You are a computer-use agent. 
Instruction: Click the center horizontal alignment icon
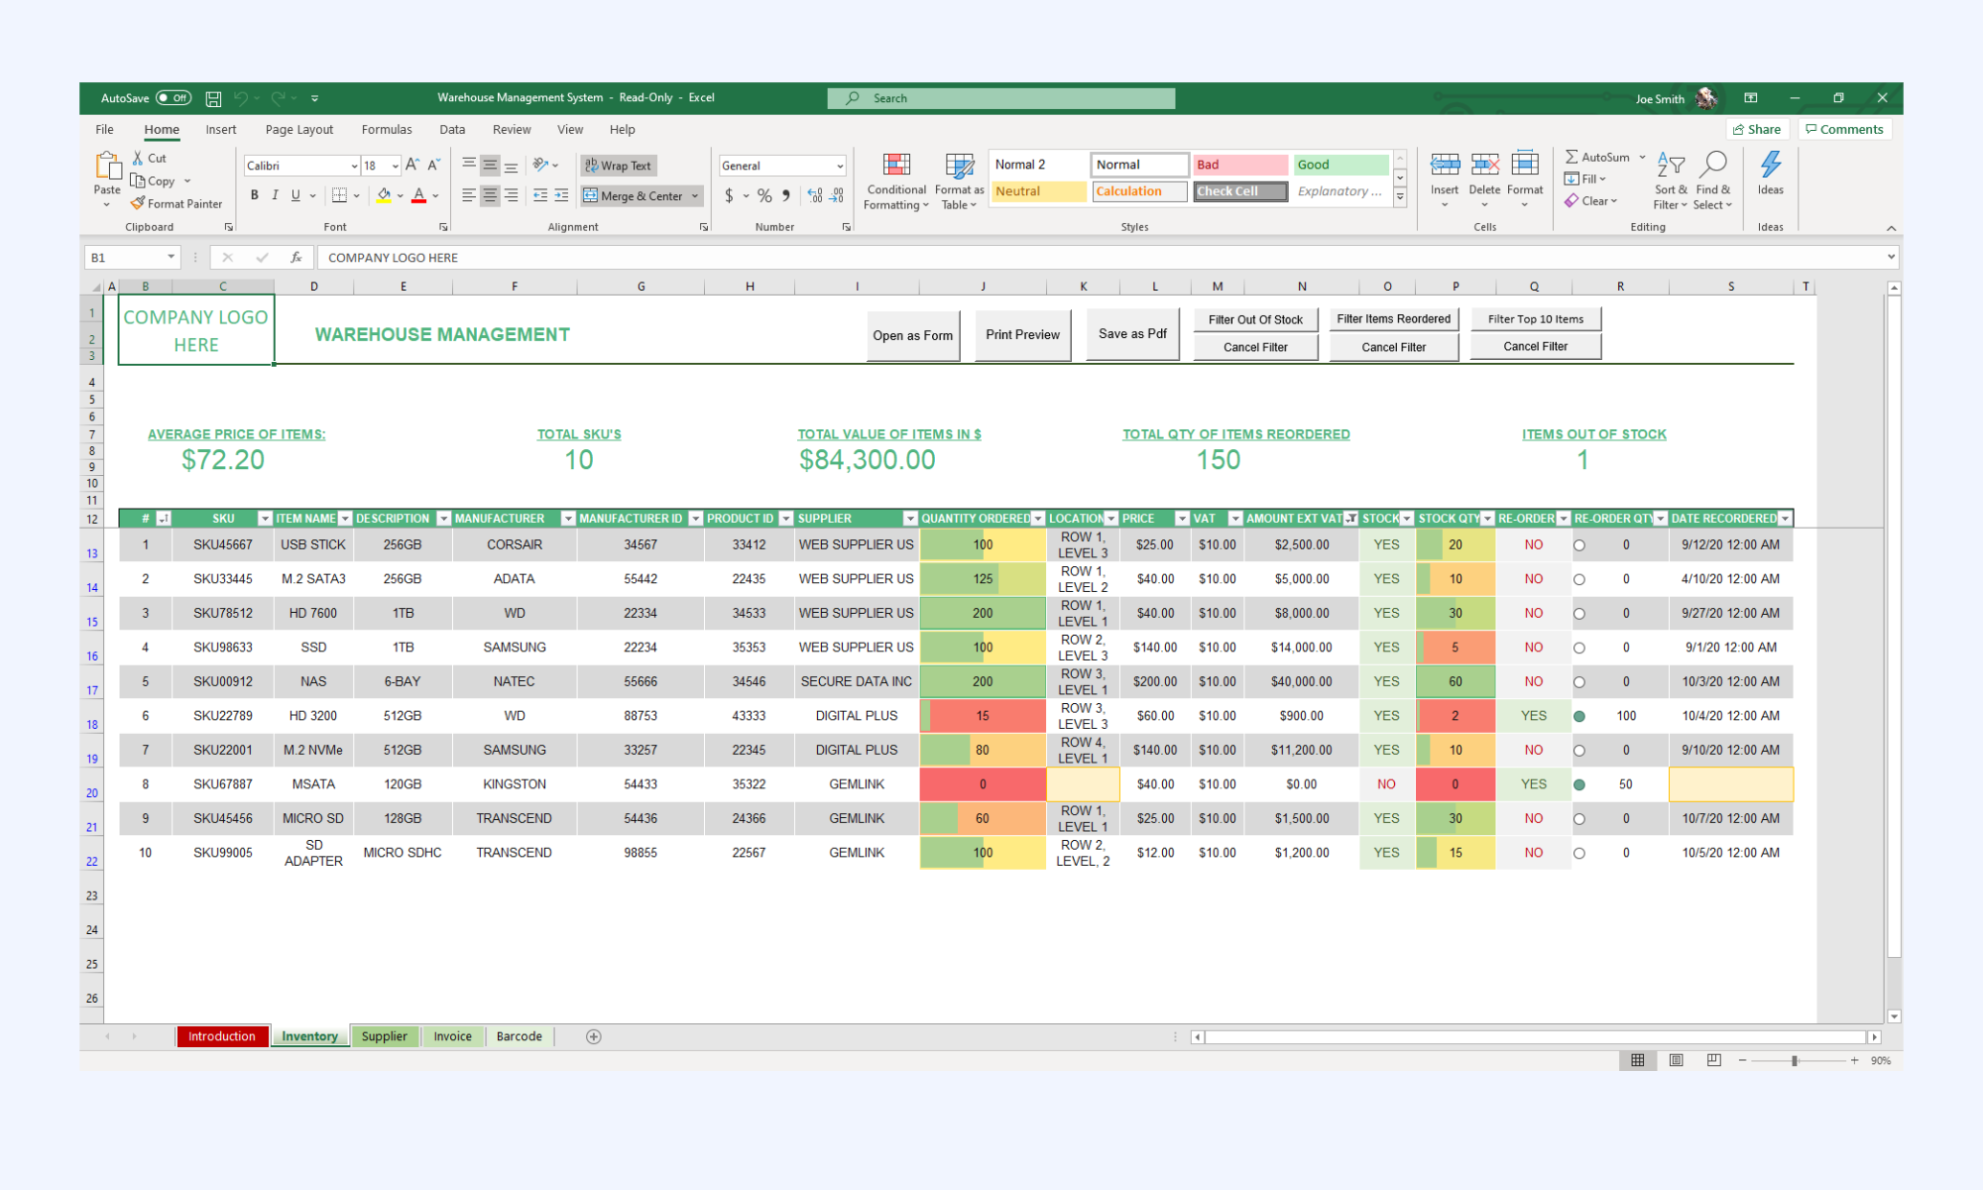(x=490, y=195)
